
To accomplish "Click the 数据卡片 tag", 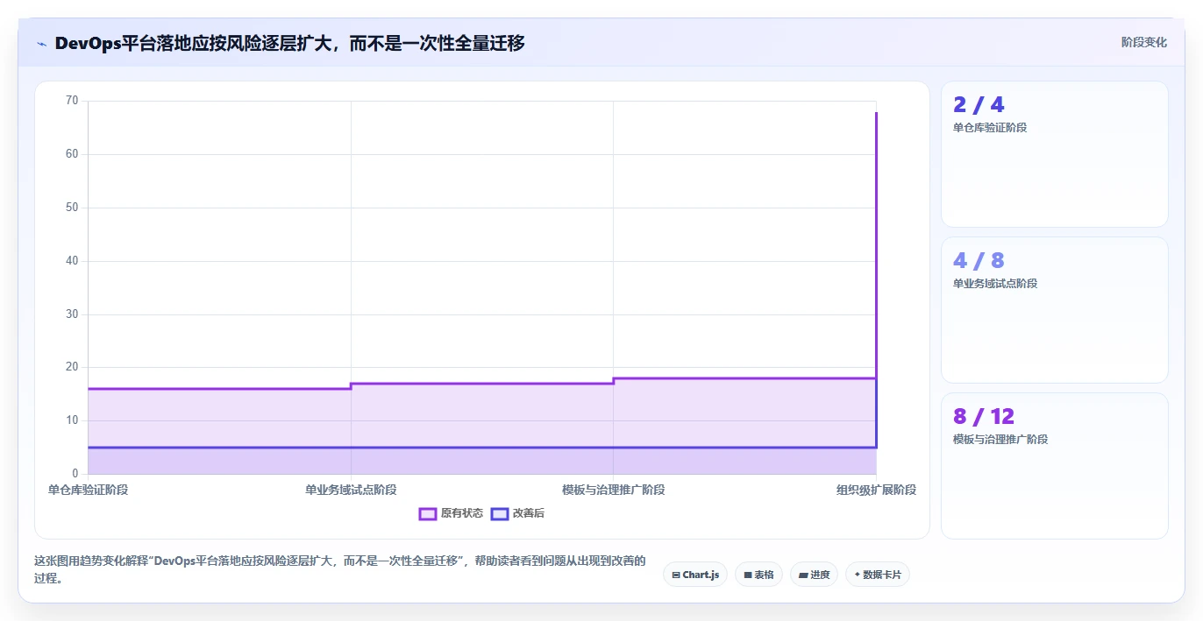I will (x=877, y=575).
